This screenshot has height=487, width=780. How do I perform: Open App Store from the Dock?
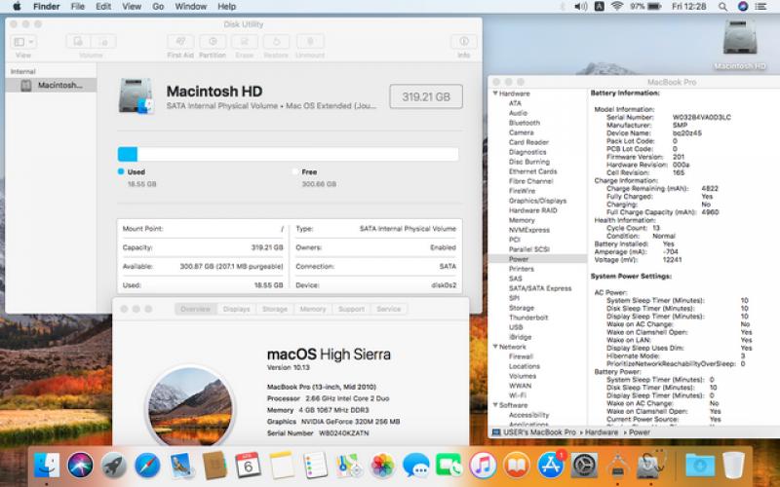point(550,467)
